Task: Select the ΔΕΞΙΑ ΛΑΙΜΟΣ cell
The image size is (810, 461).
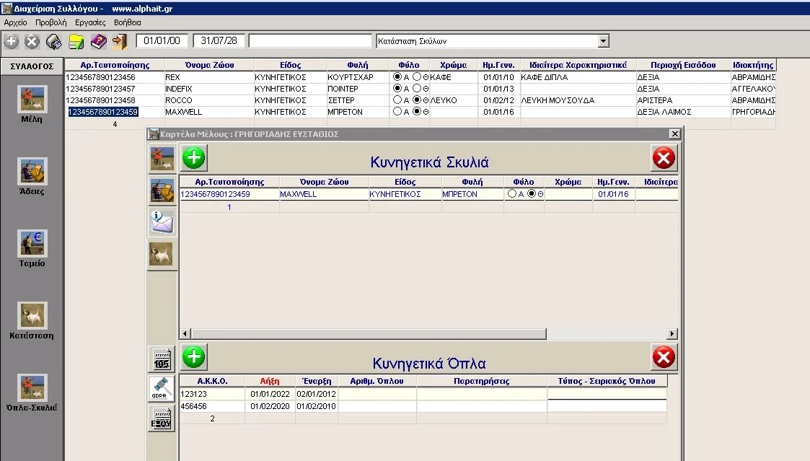Action: [683, 112]
